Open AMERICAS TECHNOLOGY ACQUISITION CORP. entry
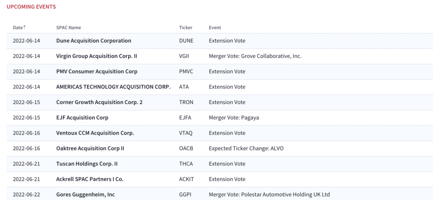The image size is (433, 200). click(113, 87)
